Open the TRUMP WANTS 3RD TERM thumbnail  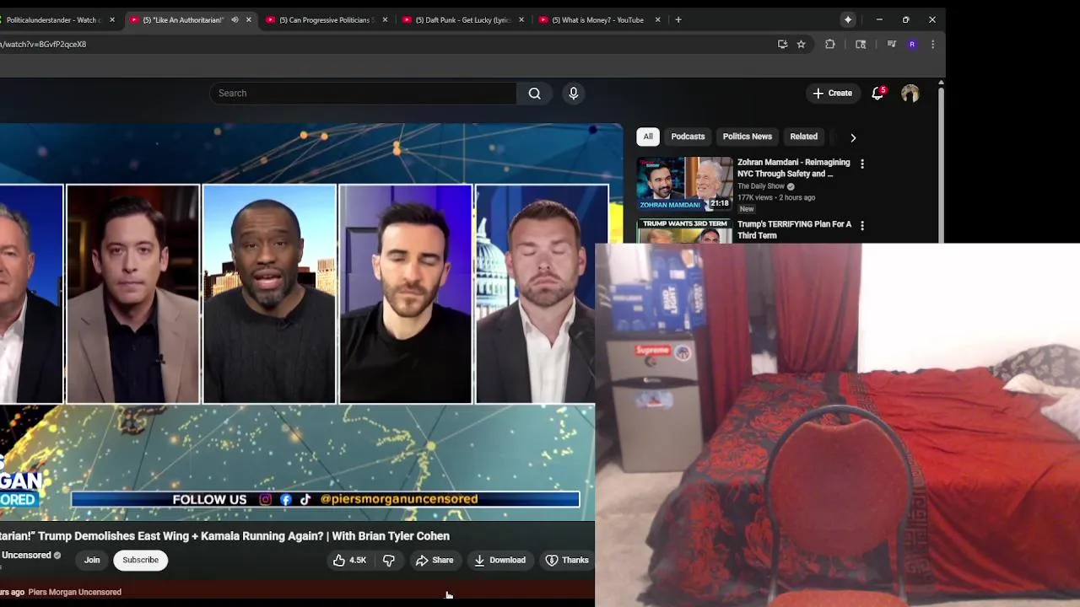[684, 231]
